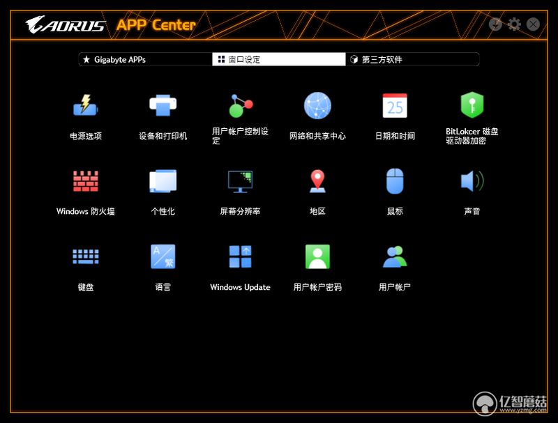Open 用户帐户密码 green user icon
This screenshot has width=558, height=423.
(317, 256)
